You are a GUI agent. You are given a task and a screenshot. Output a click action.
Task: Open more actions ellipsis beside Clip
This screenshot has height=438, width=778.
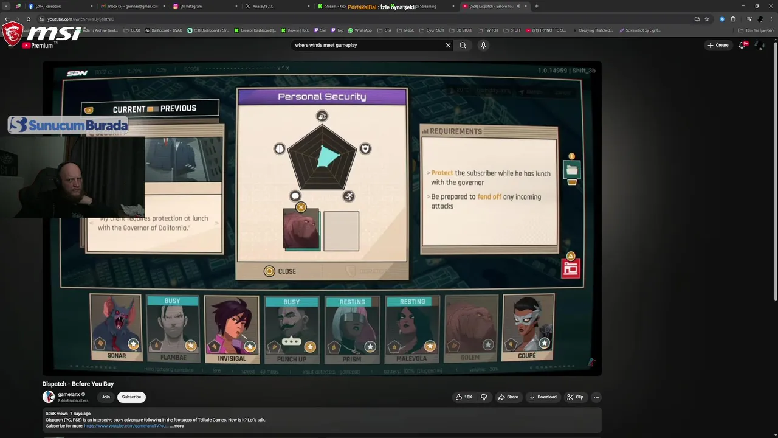[x=596, y=397]
